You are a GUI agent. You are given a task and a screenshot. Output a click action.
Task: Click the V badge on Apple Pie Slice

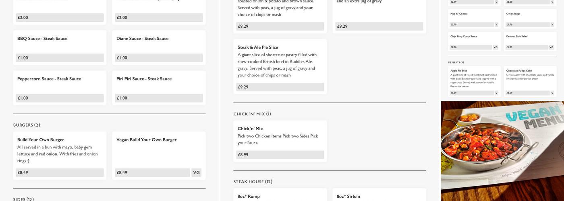pos(496,93)
